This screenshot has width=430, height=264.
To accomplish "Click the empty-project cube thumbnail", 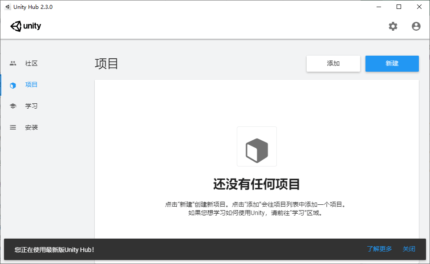I will (257, 146).
